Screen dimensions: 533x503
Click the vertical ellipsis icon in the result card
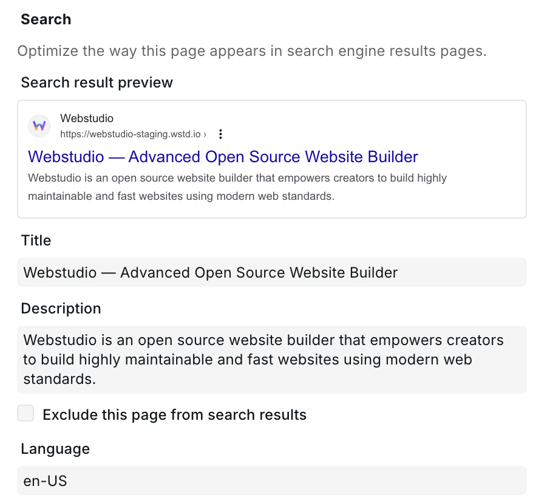tap(220, 134)
